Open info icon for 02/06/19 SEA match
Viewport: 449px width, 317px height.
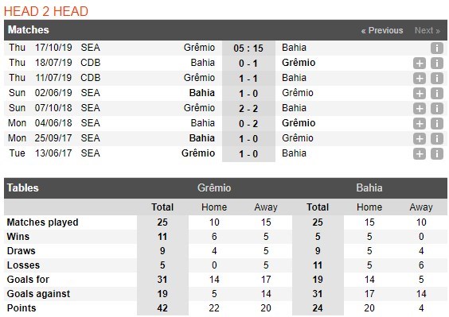[x=437, y=94]
